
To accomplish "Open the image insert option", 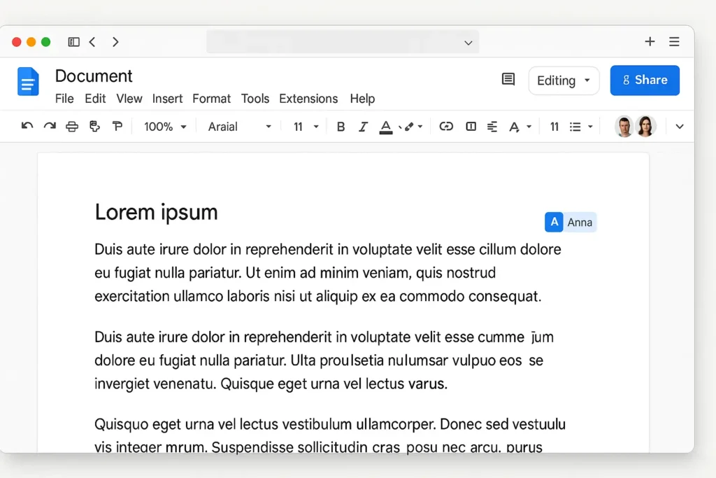I will (471, 127).
